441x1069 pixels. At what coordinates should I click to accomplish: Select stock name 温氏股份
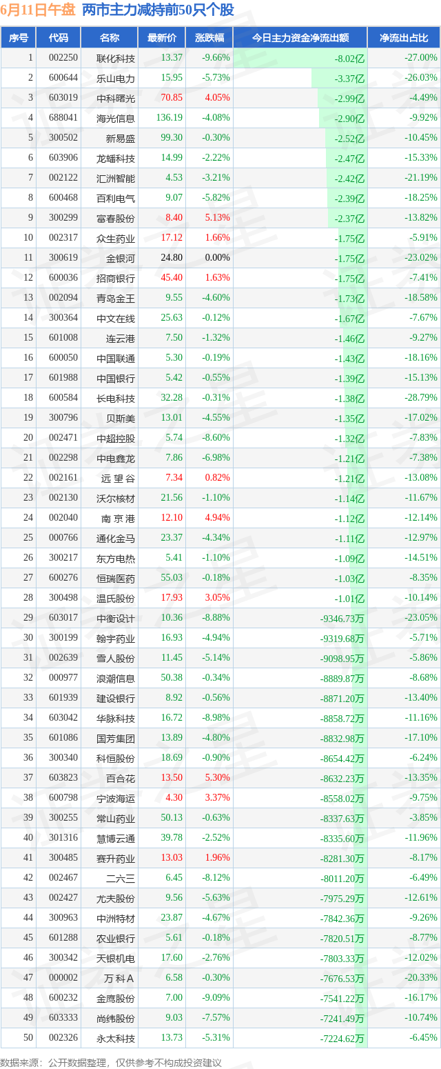pyautogui.click(x=116, y=598)
